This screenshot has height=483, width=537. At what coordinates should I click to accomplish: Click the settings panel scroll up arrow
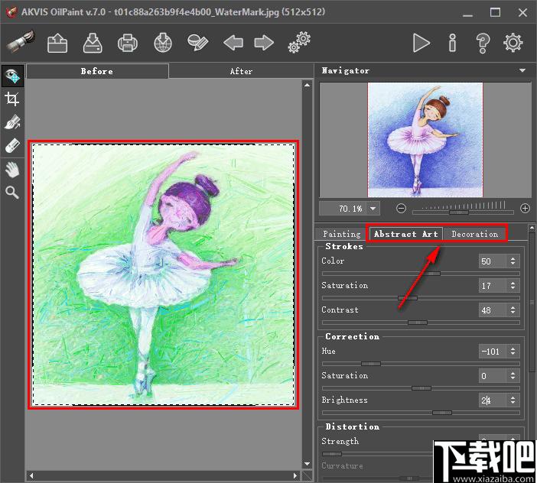point(532,228)
